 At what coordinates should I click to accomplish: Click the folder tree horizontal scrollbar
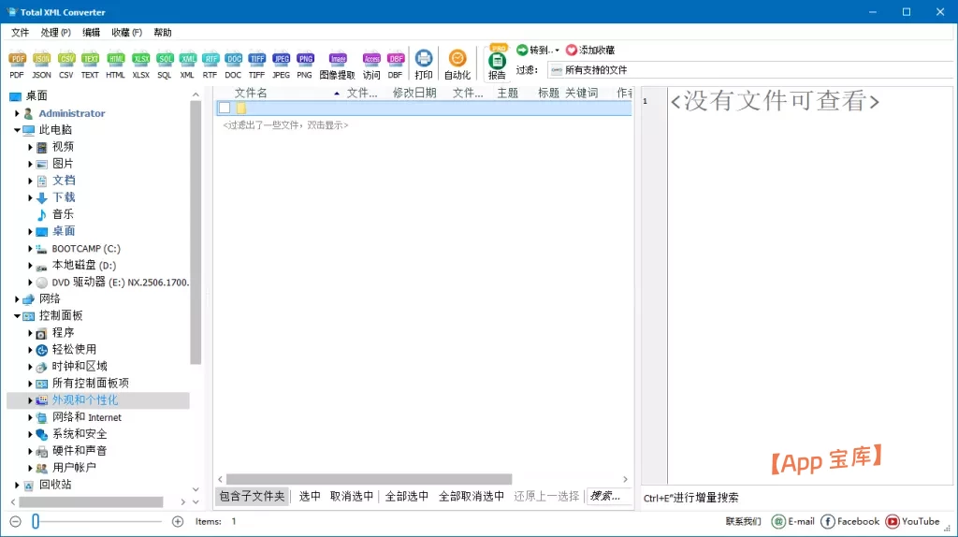[x=91, y=502]
